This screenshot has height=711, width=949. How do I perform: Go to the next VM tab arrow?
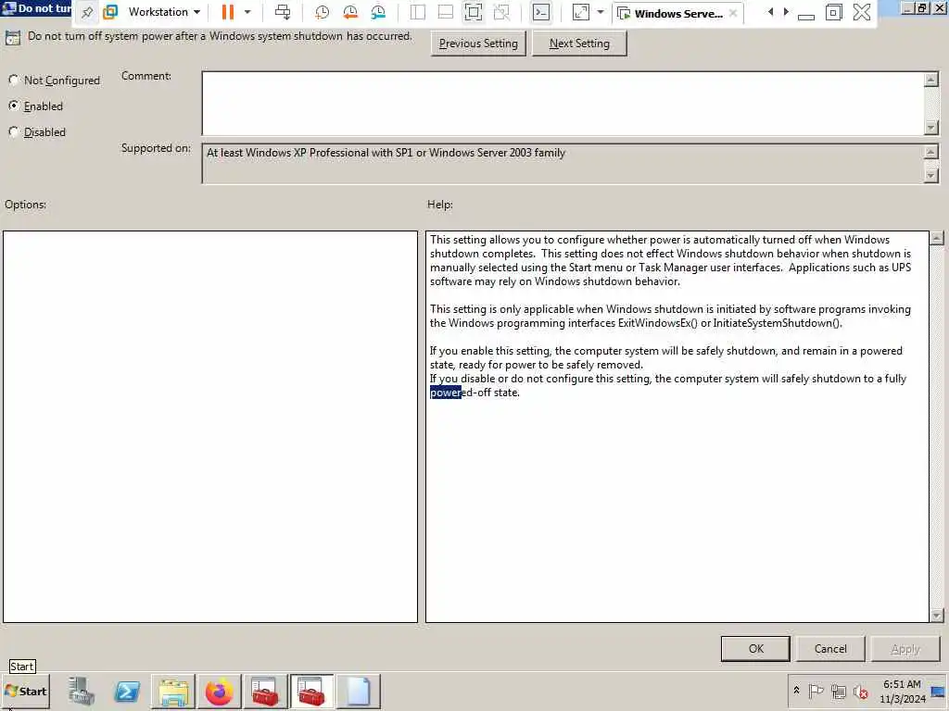[x=786, y=12]
